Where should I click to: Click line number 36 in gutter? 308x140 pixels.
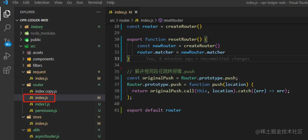pos(117,78)
